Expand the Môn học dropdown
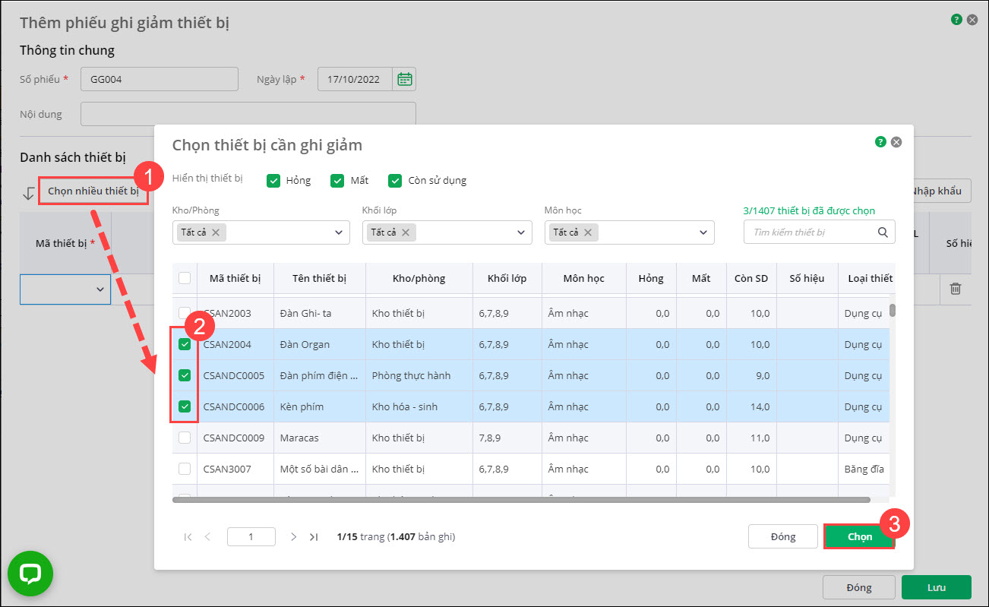This screenshot has height=607, width=989. (x=703, y=232)
